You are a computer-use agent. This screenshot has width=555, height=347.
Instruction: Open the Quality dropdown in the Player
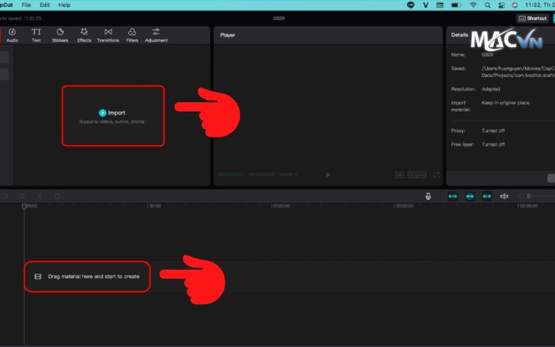click(288, 175)
